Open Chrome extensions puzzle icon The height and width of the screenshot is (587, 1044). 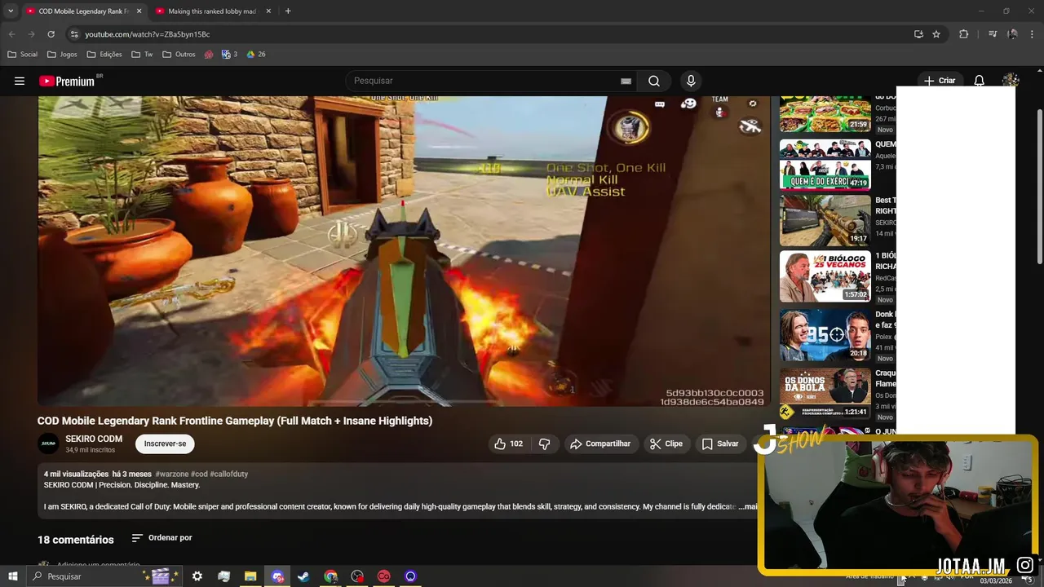tap(964, 34)
